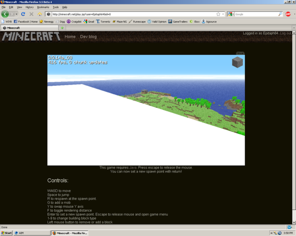
Task: Open the address bar history dropdown
Action: (223, 14)
